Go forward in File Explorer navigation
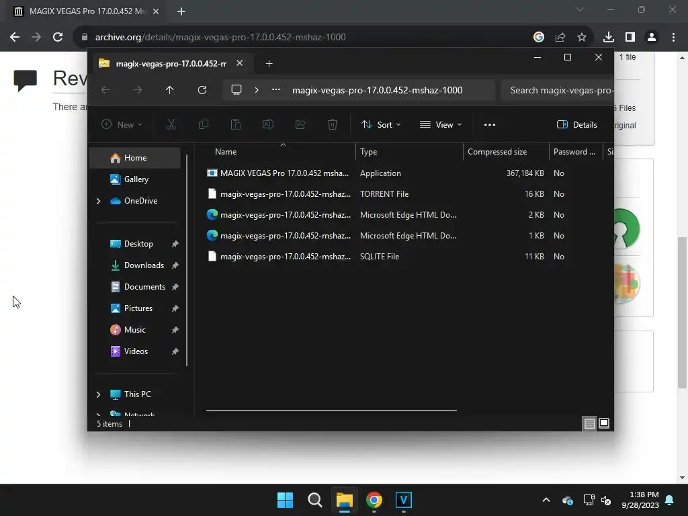 (x=138, y=90)
